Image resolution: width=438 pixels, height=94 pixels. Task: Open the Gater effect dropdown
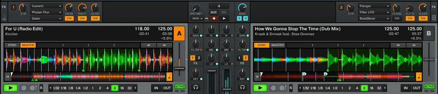[47, 18]
